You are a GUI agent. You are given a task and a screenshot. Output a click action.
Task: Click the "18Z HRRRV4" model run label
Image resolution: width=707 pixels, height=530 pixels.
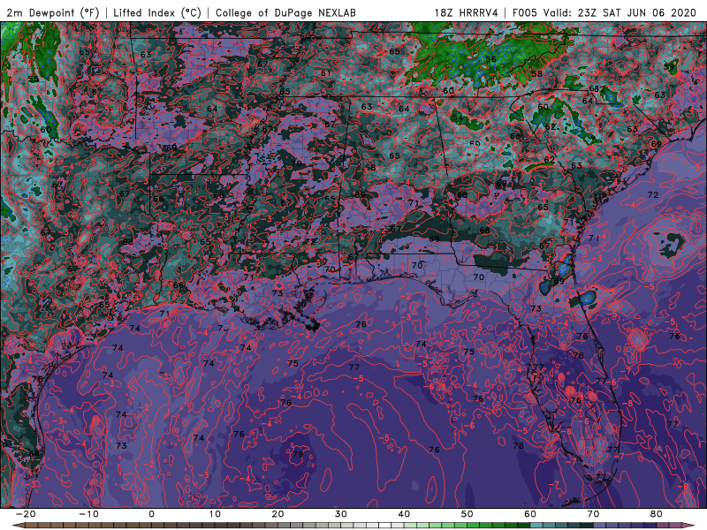coord(467,12)
